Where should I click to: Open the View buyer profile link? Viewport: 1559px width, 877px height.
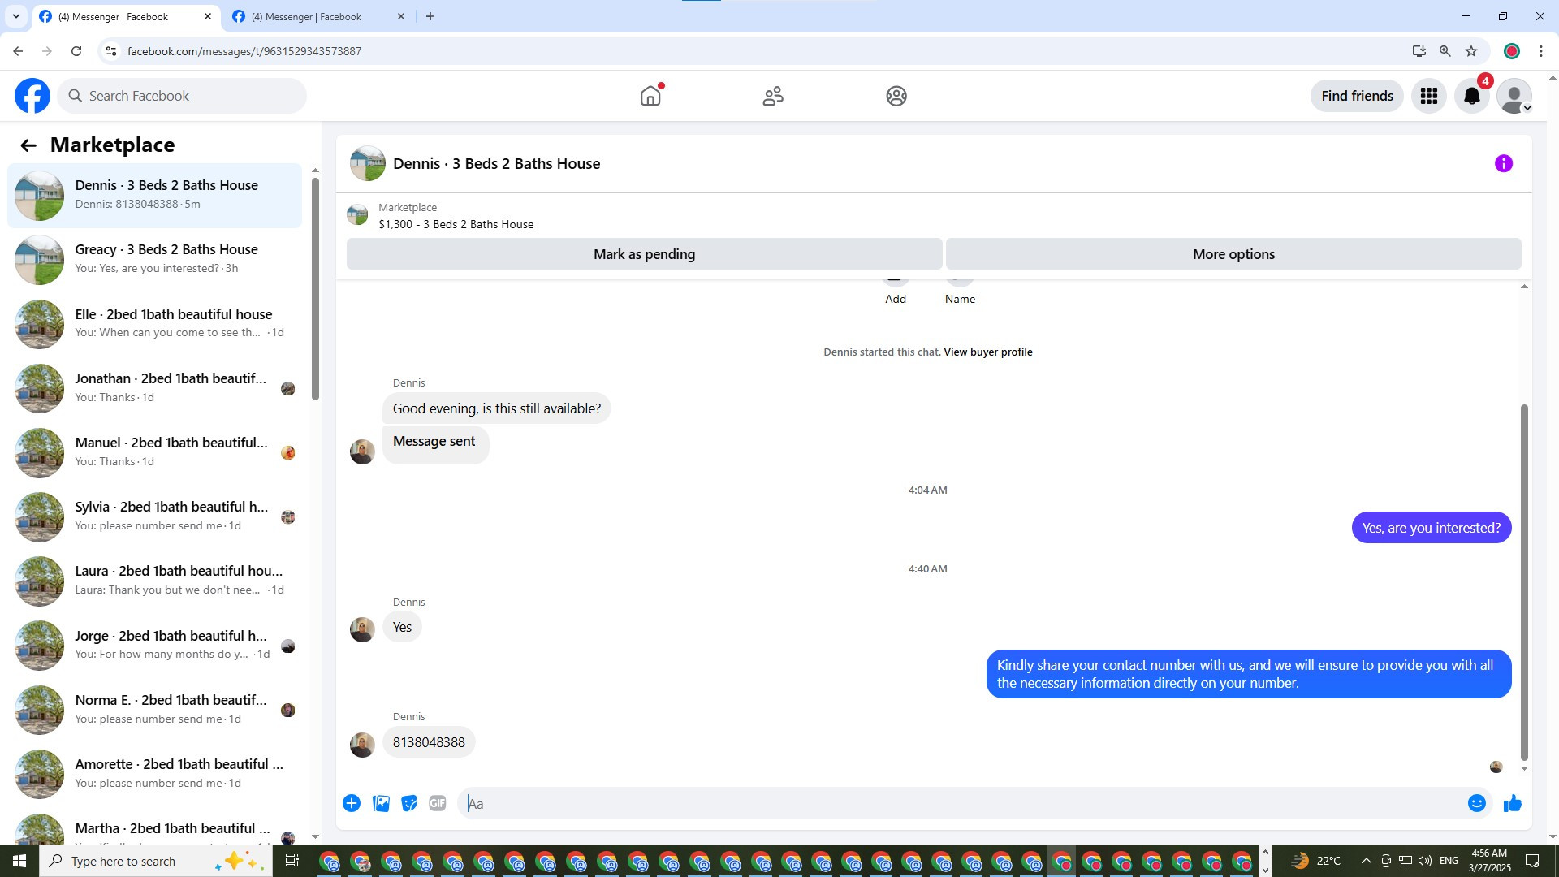click(987, 352)
